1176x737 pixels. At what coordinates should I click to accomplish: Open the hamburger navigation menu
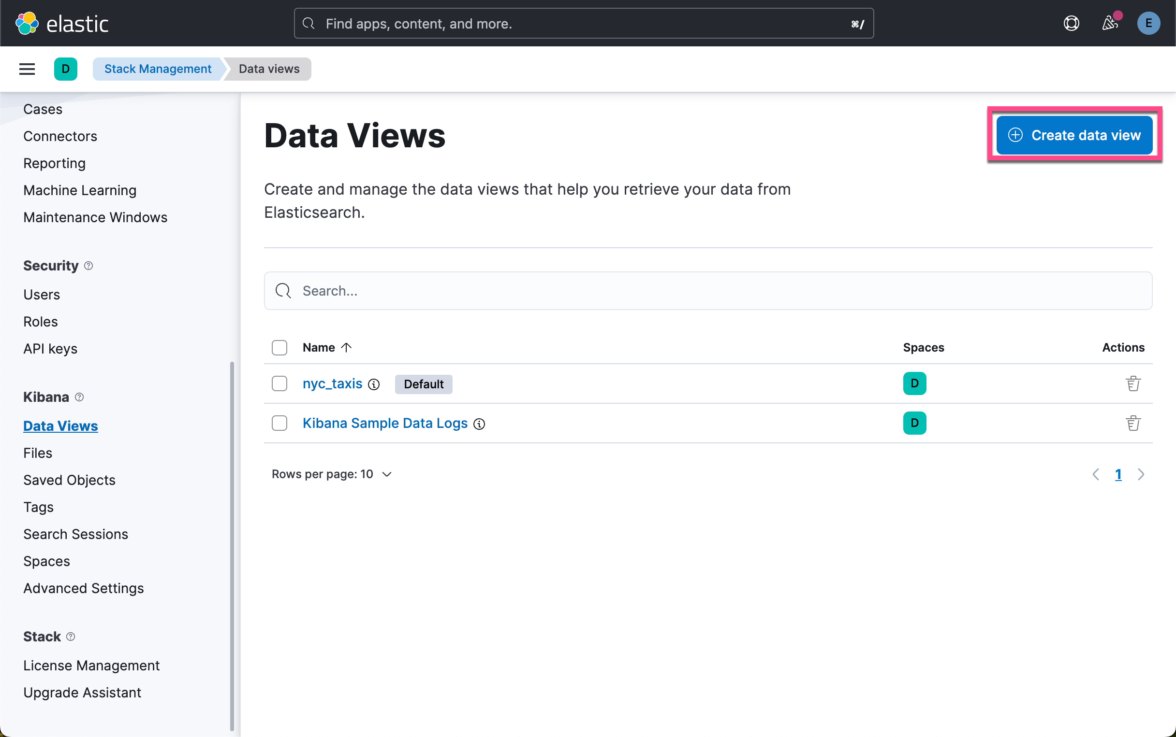point(27,69)
